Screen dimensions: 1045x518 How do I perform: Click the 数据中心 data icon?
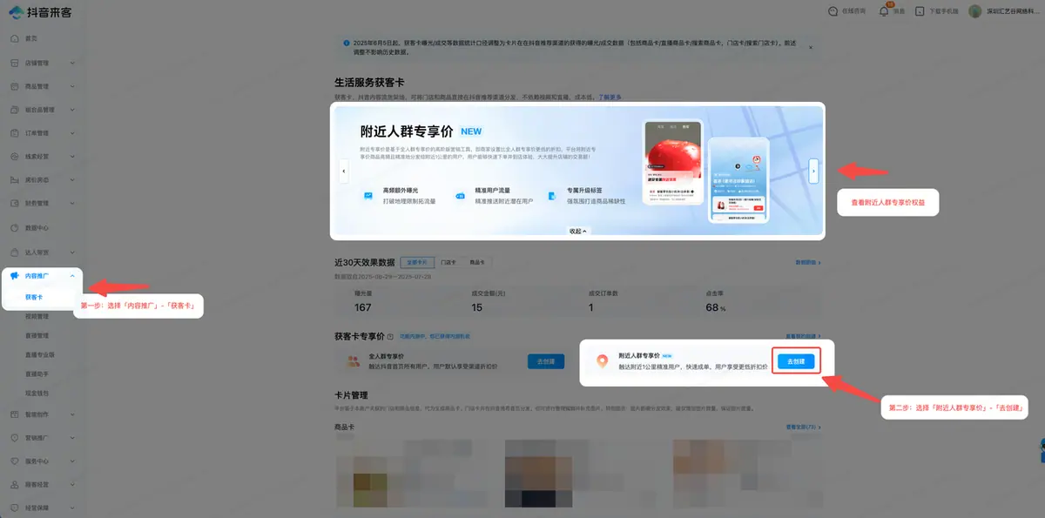(x=15, y=227)
